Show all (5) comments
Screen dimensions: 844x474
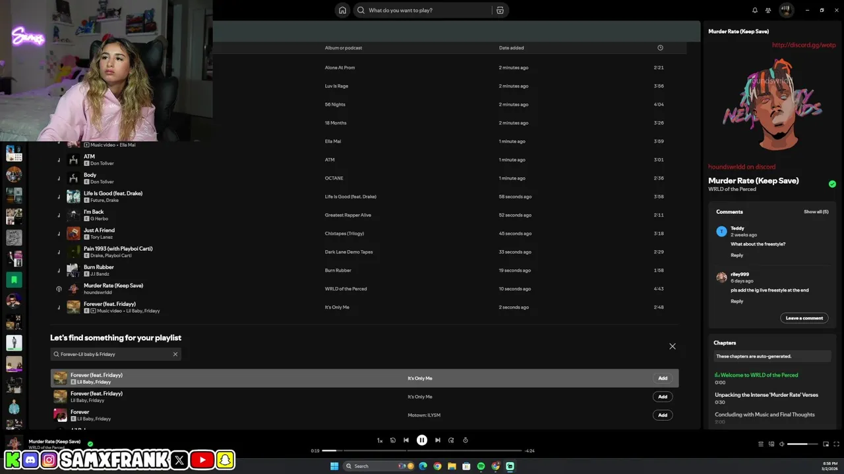point(816,212)
